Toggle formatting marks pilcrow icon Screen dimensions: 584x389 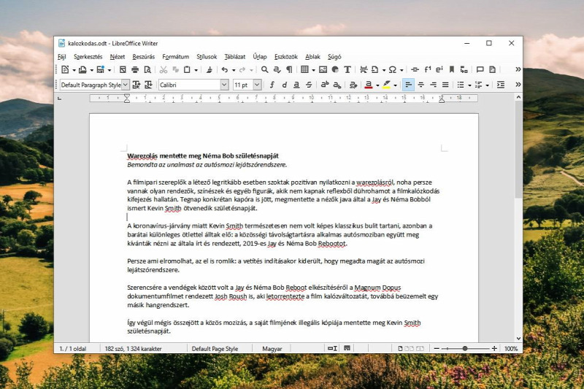[x=289, y=69]
